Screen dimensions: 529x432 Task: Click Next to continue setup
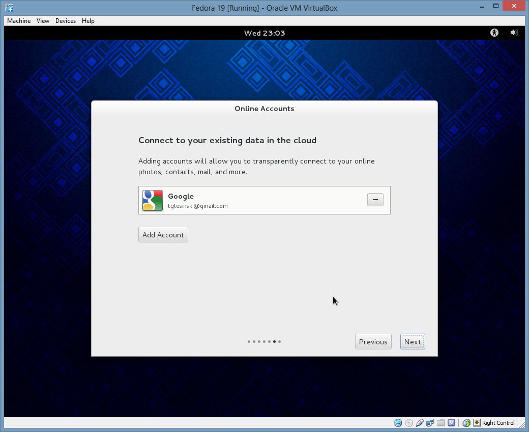pos(413,342)
